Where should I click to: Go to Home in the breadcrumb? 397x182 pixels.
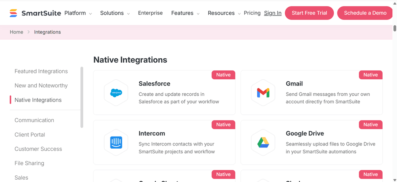pos(16,32)
